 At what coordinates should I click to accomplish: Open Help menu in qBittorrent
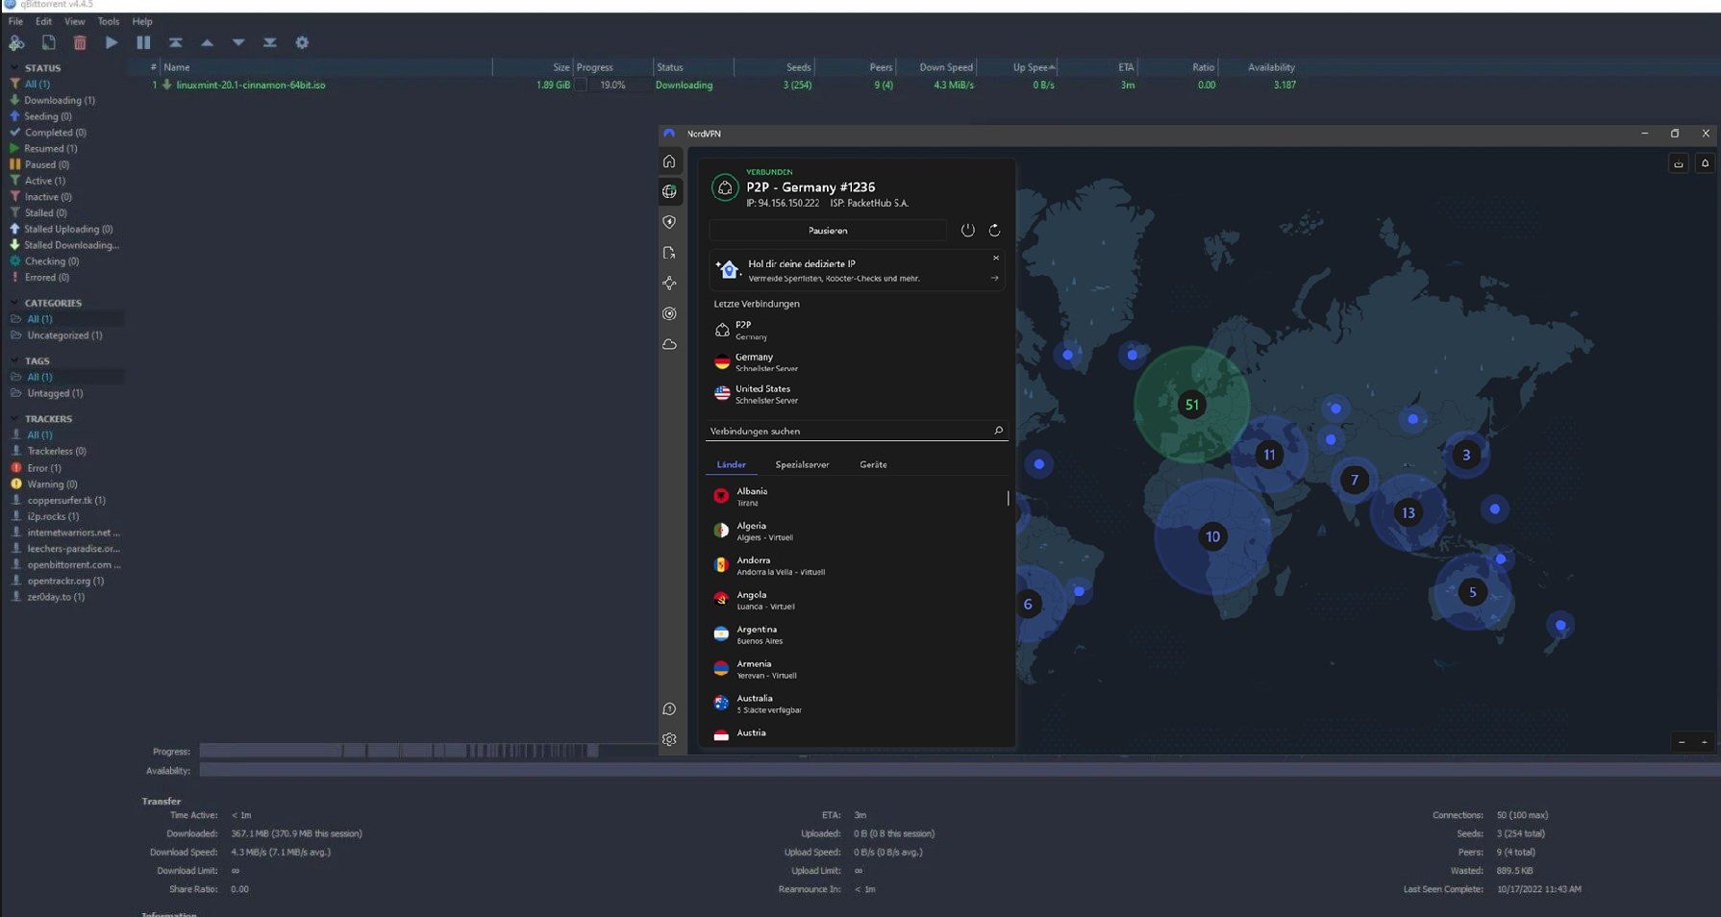coord(142,21)
